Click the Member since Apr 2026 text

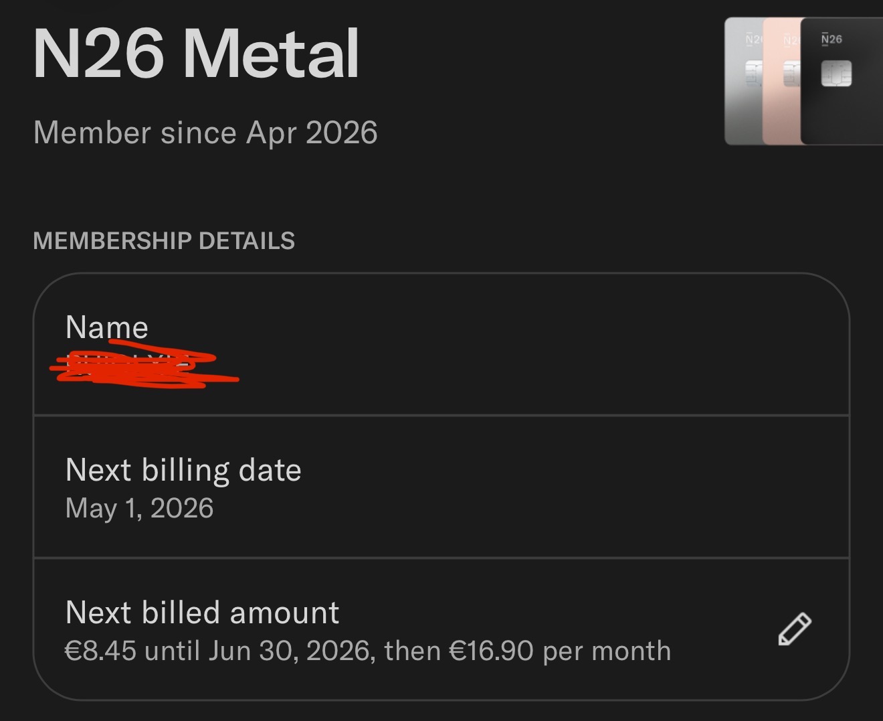205,133
